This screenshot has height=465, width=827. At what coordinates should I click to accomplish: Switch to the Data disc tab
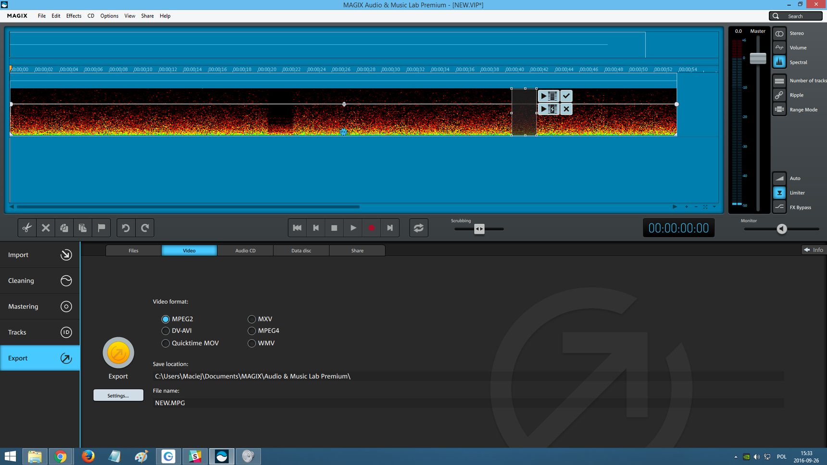(x=301, y=250)
